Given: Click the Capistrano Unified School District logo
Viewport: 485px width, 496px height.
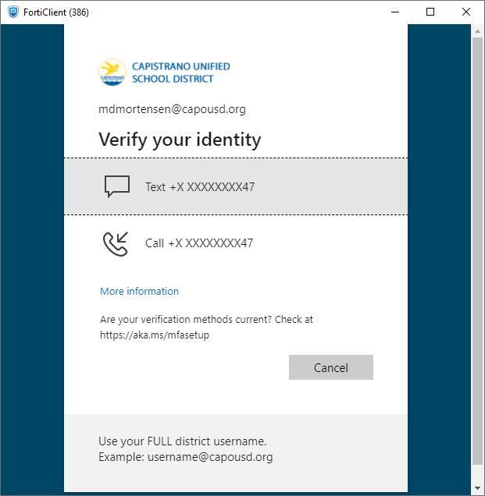Looking at the screenshot, I should click(164, 73).
